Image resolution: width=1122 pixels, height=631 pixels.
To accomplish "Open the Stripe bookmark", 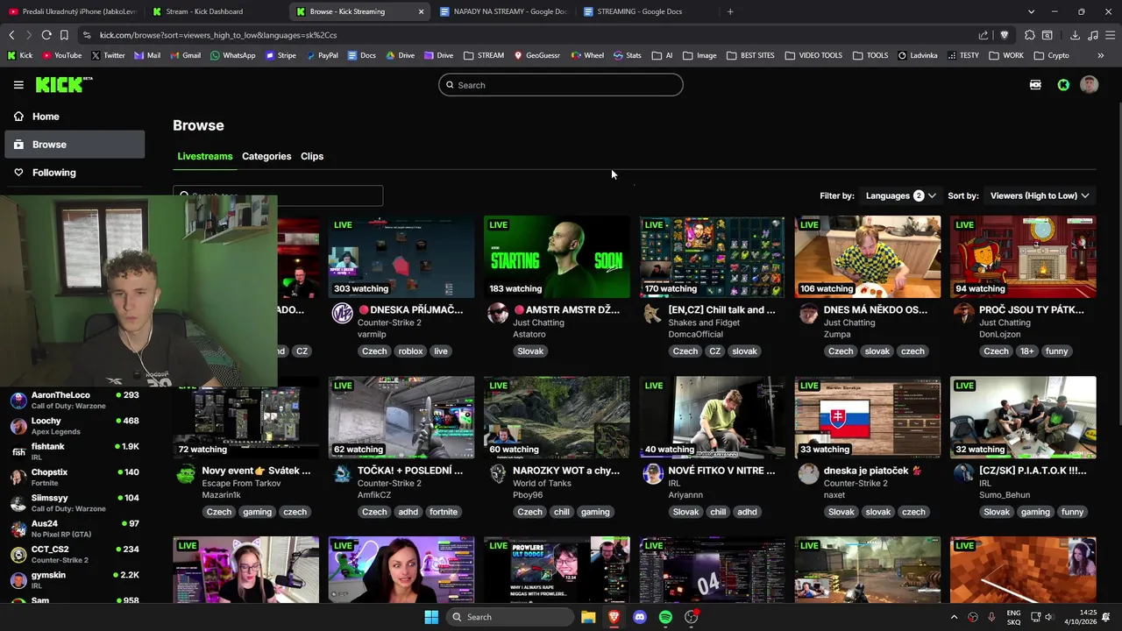I will pyautogui.click(x=280, y=55).
